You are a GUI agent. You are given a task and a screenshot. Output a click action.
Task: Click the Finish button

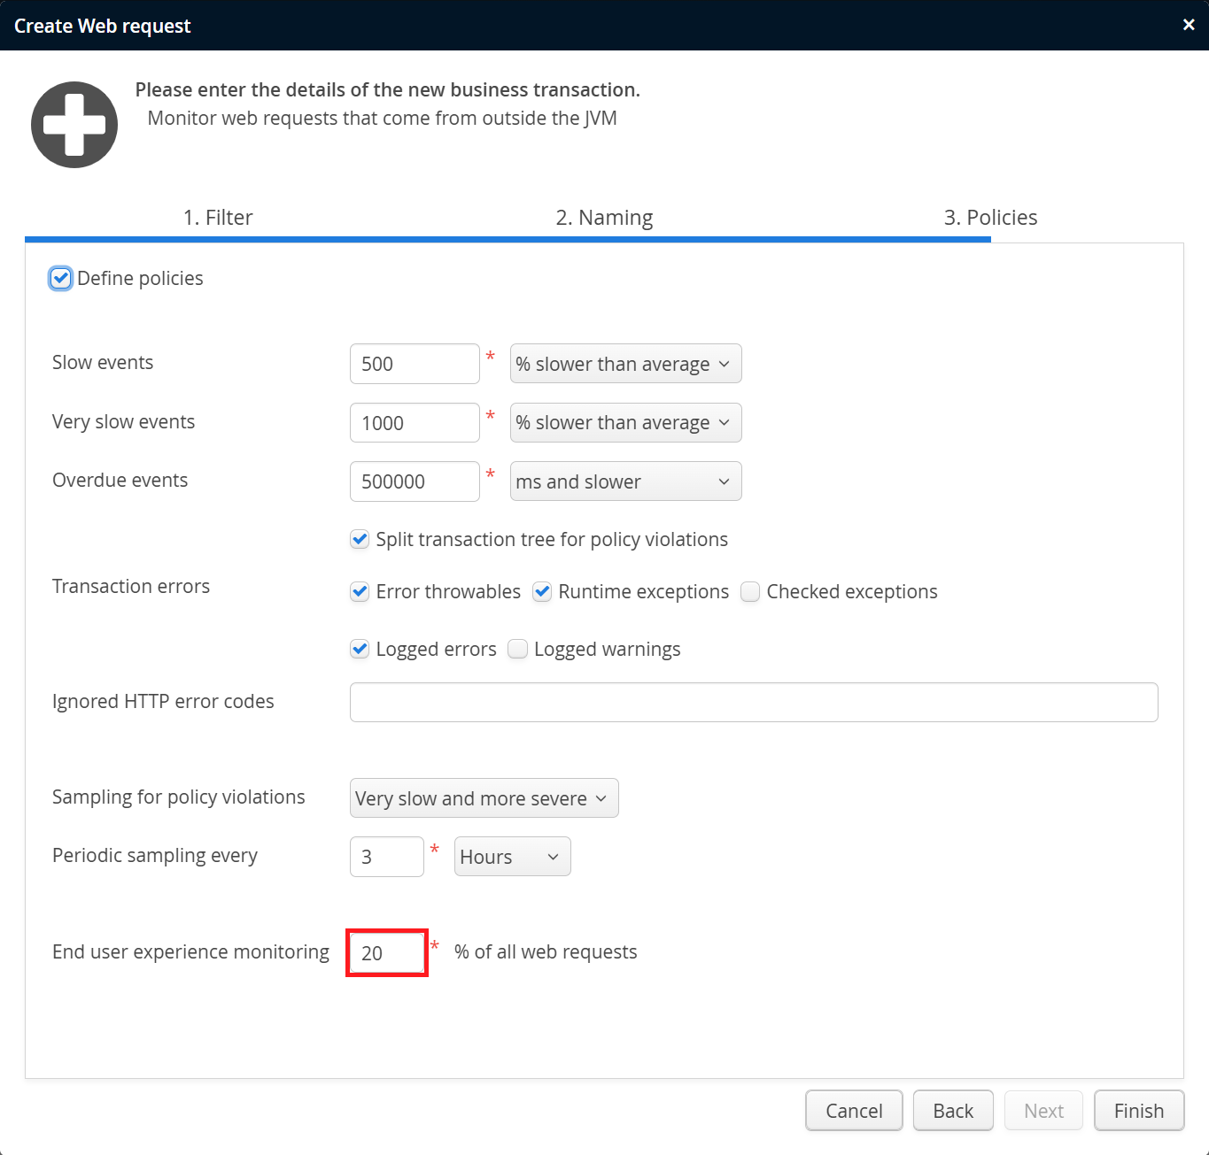[x=1138, y=1111]
